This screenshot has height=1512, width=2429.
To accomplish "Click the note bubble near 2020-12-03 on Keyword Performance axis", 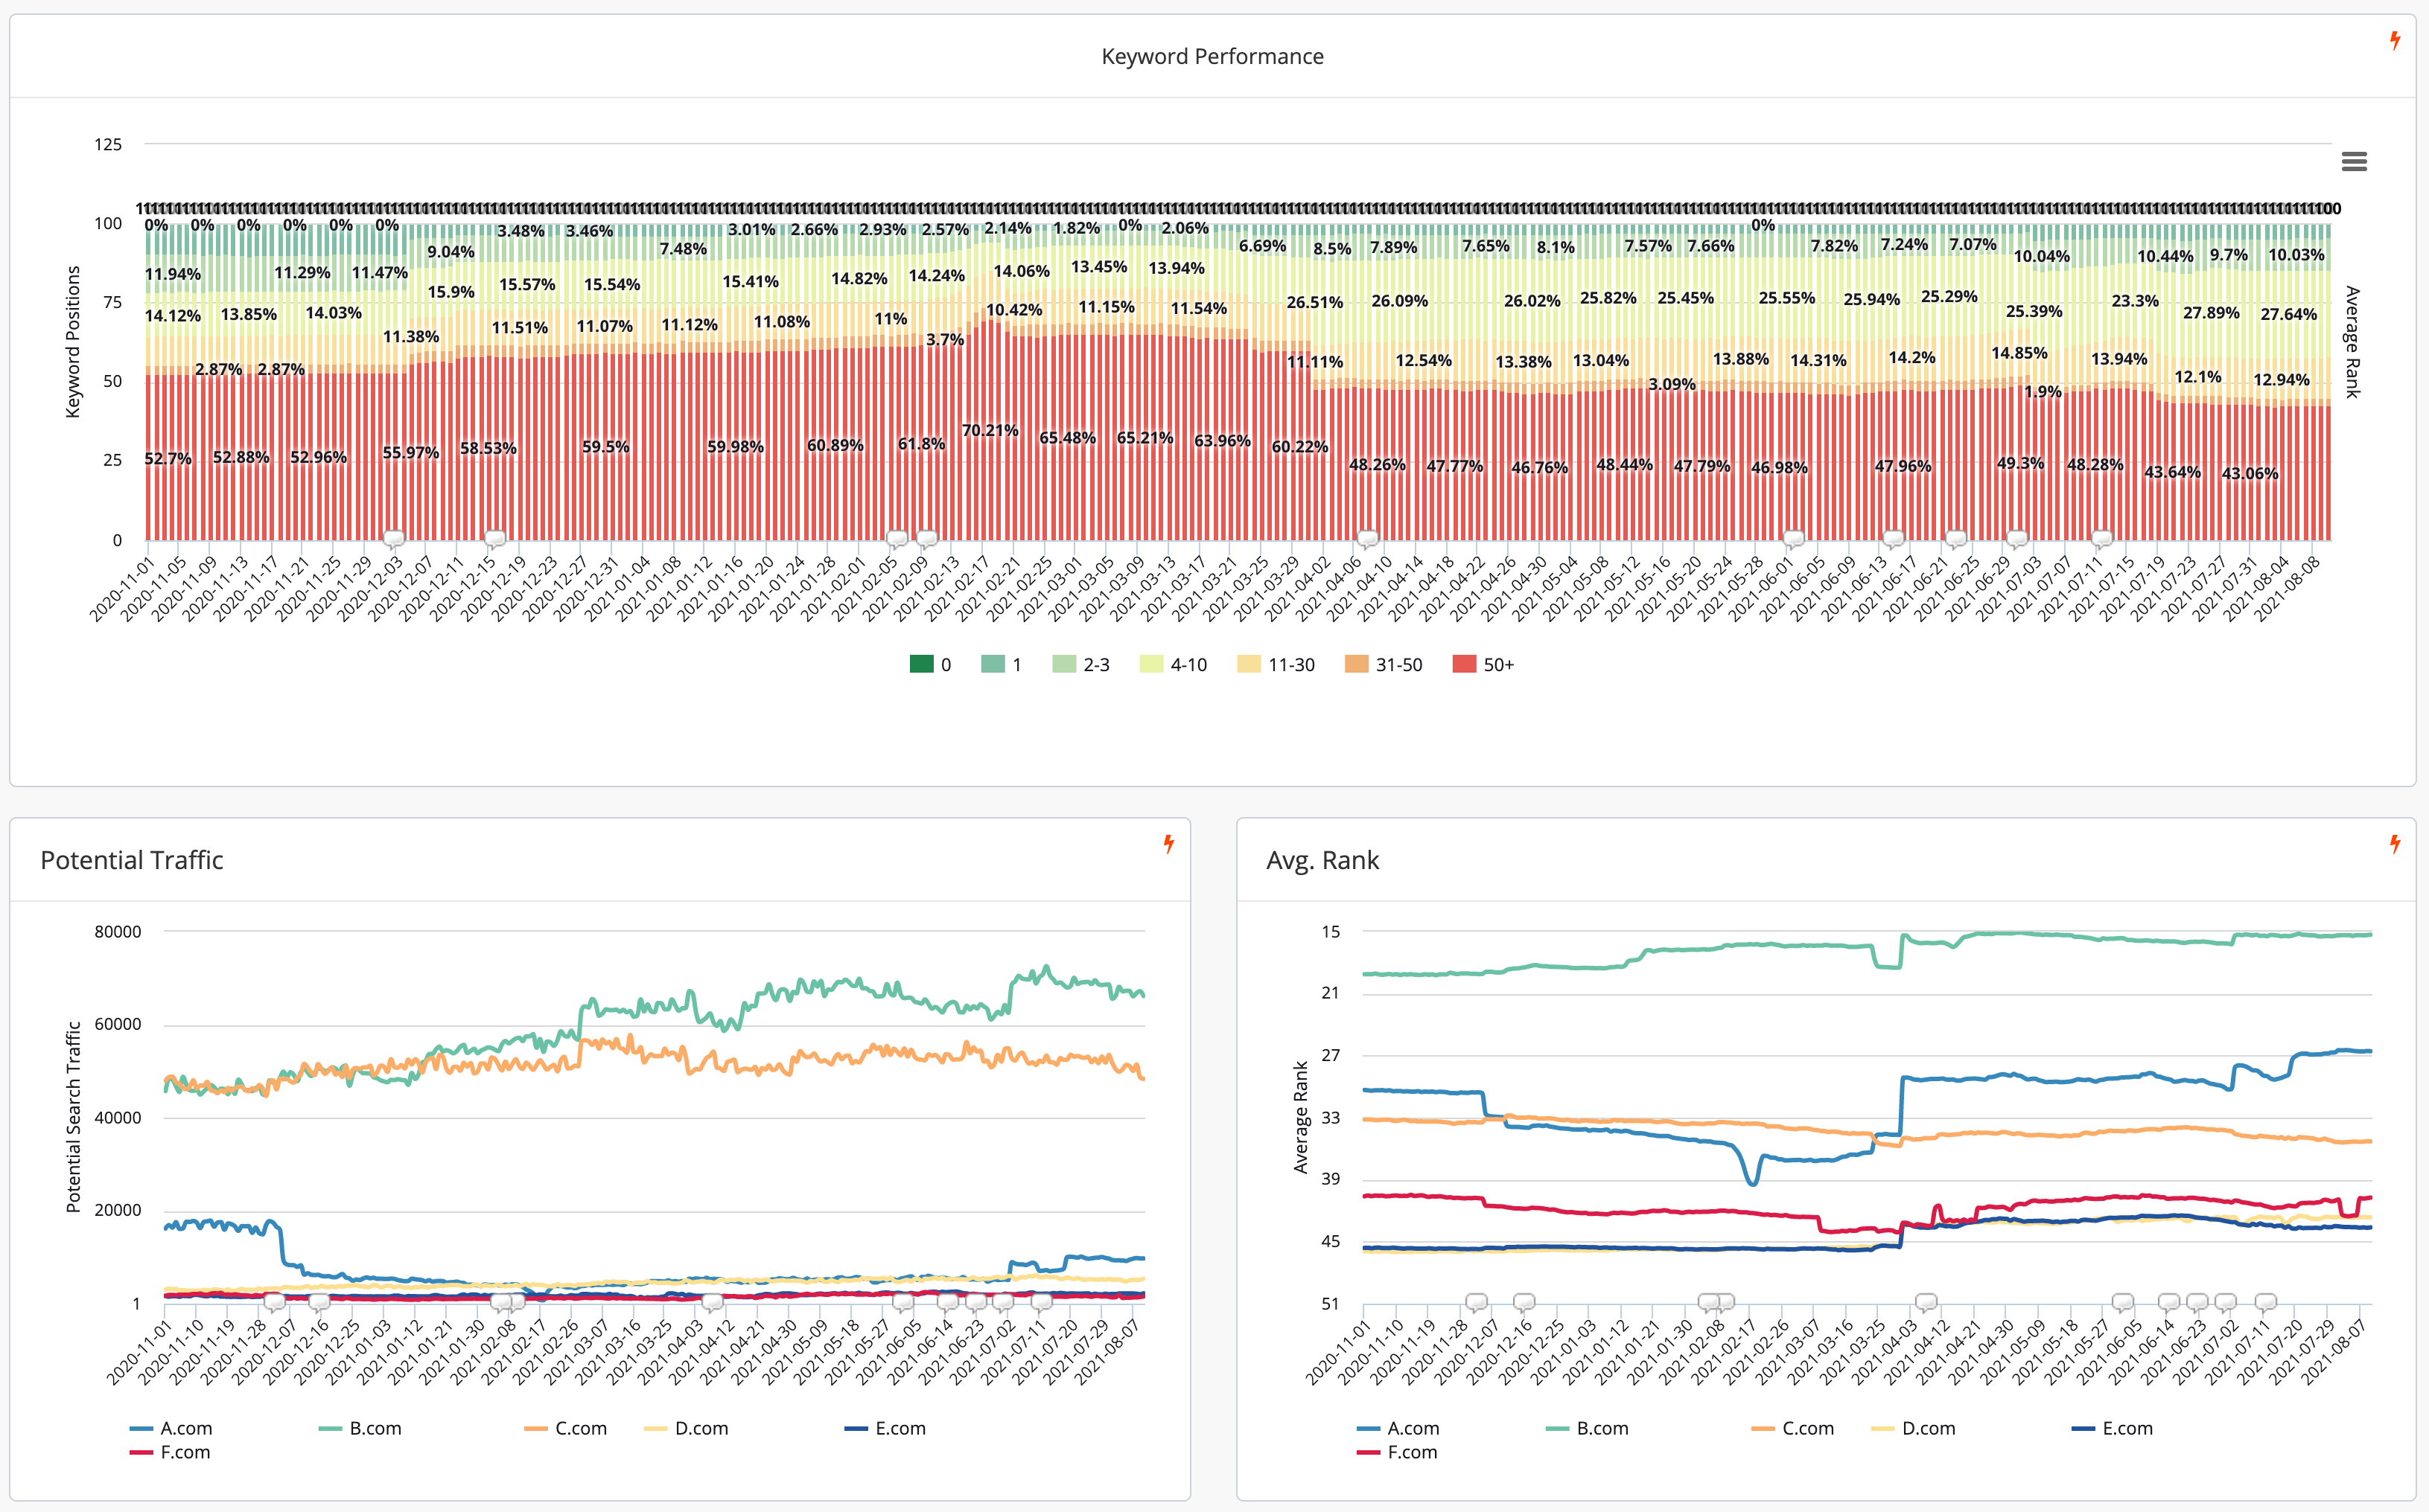I will tap(393, 539).
